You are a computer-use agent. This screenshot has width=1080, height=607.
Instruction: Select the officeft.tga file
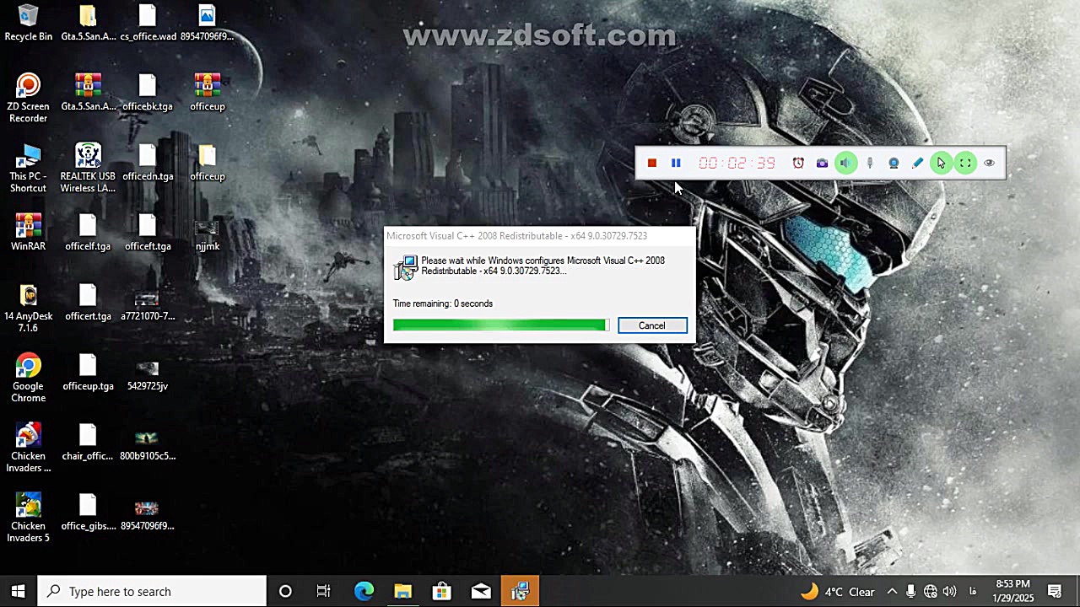148,233
